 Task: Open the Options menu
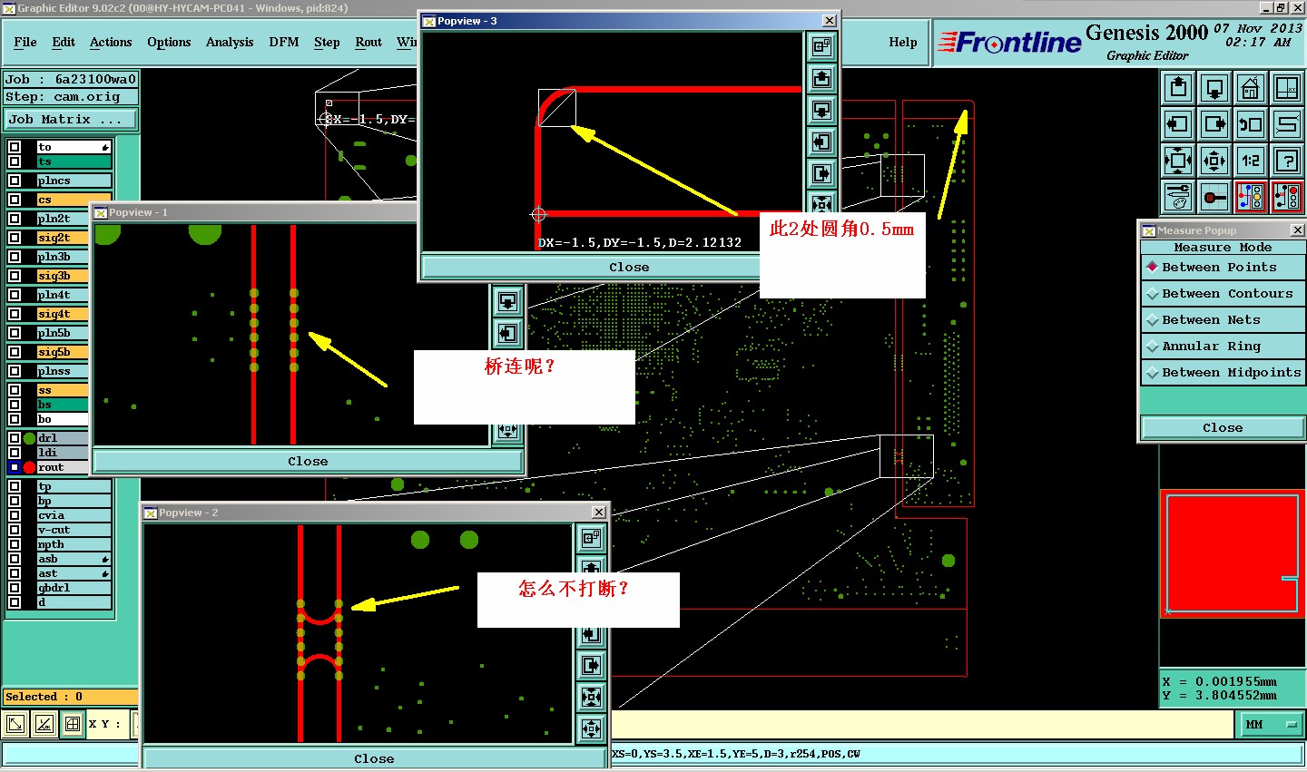tap(169, 43)
